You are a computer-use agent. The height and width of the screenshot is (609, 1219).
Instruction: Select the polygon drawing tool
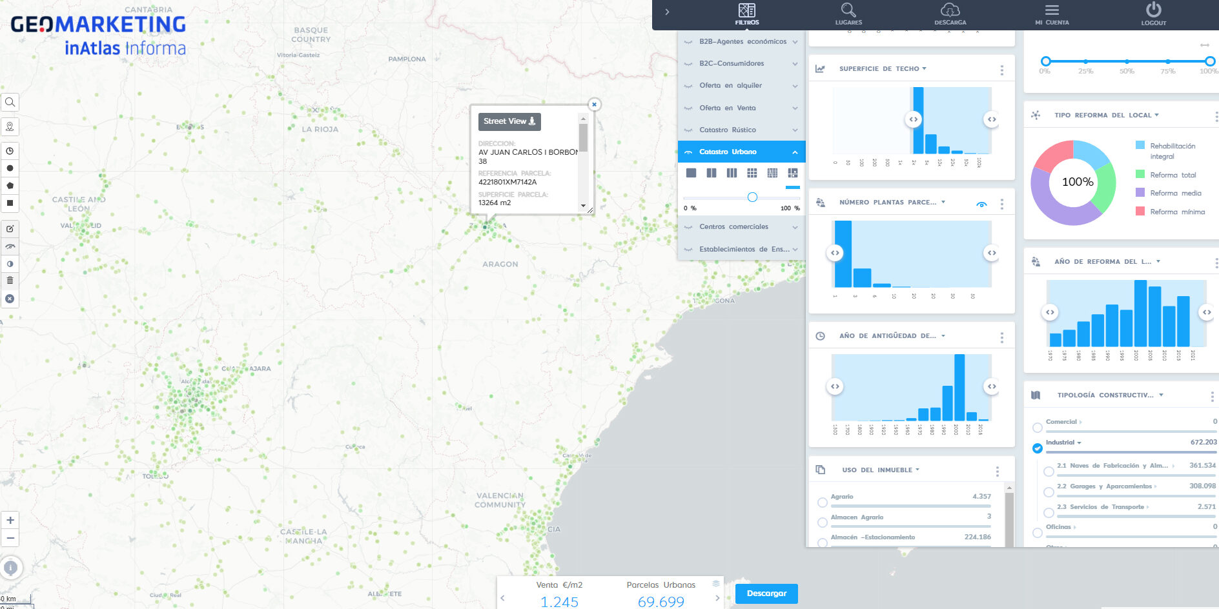tap(10, 186)
